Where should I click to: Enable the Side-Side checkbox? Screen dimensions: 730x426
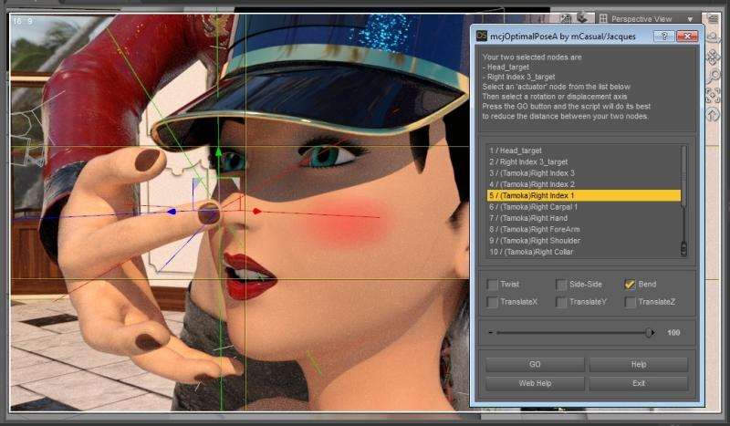click(561, 285)
